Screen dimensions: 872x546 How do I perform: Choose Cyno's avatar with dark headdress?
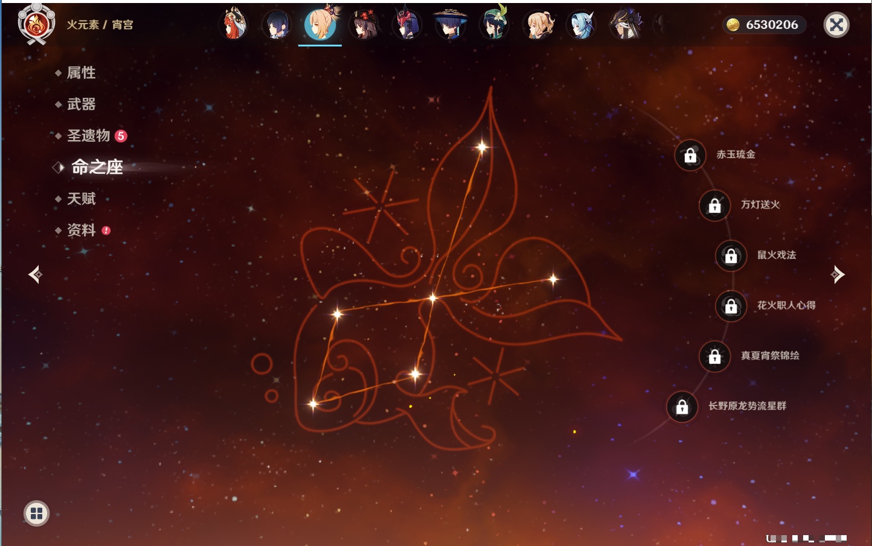pos(624,25)
